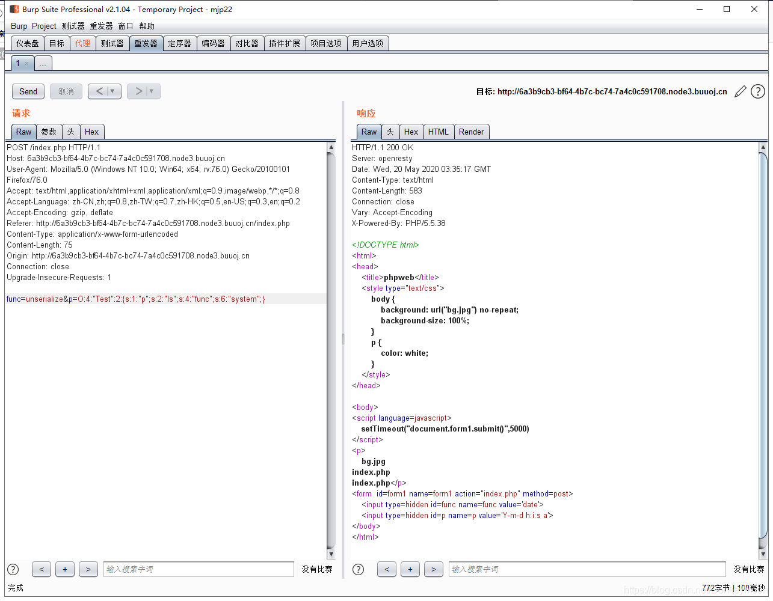The width and height of the screenshot is (773, 601).
Task: Select response Render tab
Action: [x=472, y=132]
